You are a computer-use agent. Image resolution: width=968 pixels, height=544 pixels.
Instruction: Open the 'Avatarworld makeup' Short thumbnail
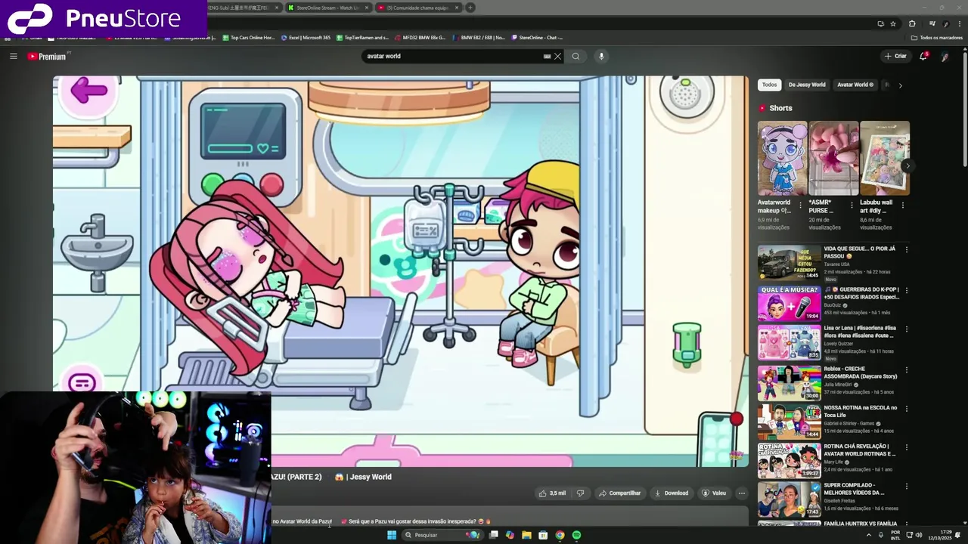782,159
